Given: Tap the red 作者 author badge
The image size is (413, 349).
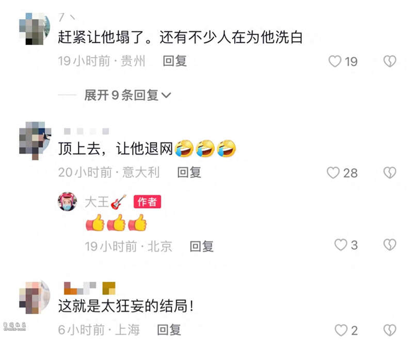Looking at the screenshot, I should (147, 202).
